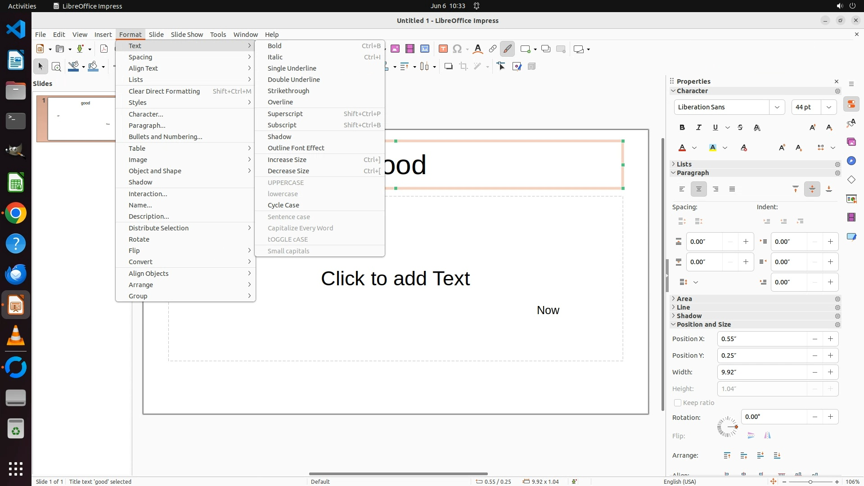Enable the Keep ratio checkbox
The height and width of the screenshot is (486, 864).
point(678,403)
